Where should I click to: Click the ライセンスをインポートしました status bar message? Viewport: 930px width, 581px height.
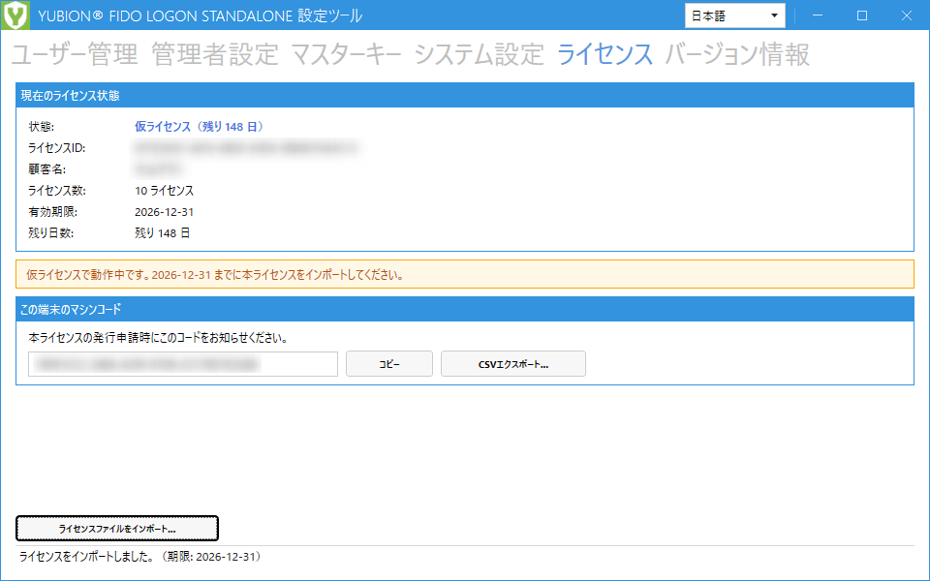tap(139, 557)
